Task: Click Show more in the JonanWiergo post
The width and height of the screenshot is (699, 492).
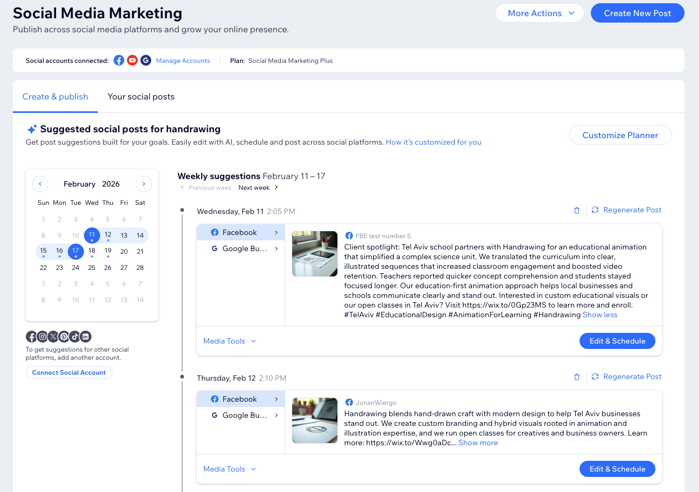Action: [x=478, y=442]
